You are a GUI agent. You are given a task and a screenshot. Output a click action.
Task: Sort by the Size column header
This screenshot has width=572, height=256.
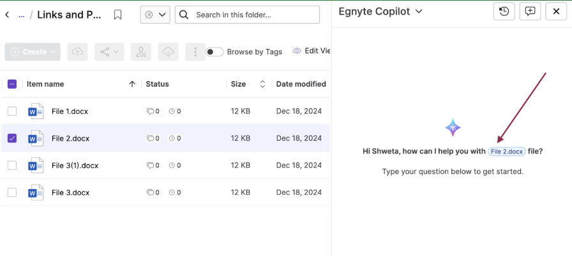238,84
